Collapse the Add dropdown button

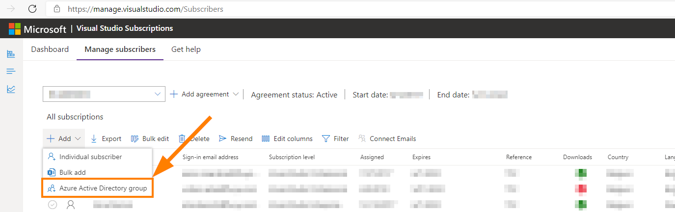click(x=64, y=139)
